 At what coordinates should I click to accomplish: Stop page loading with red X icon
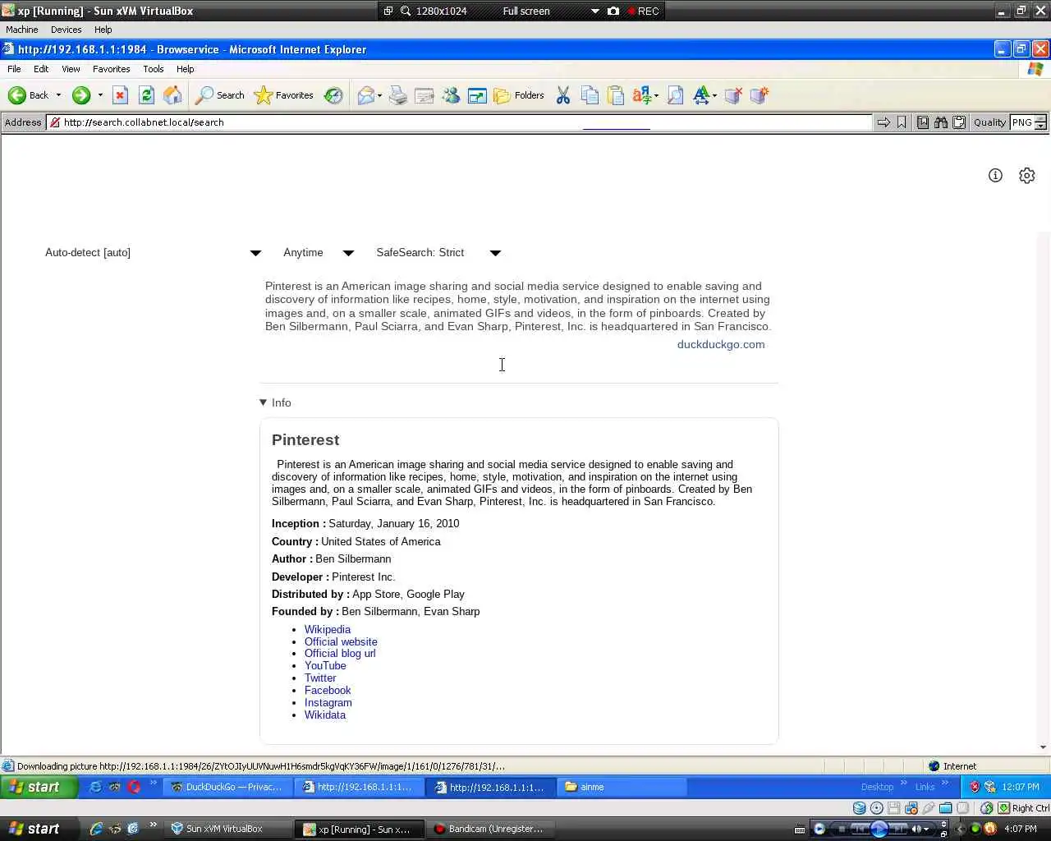(x=120, y=95)
